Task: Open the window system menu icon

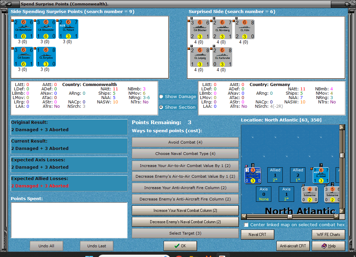Action: (9, 4)
